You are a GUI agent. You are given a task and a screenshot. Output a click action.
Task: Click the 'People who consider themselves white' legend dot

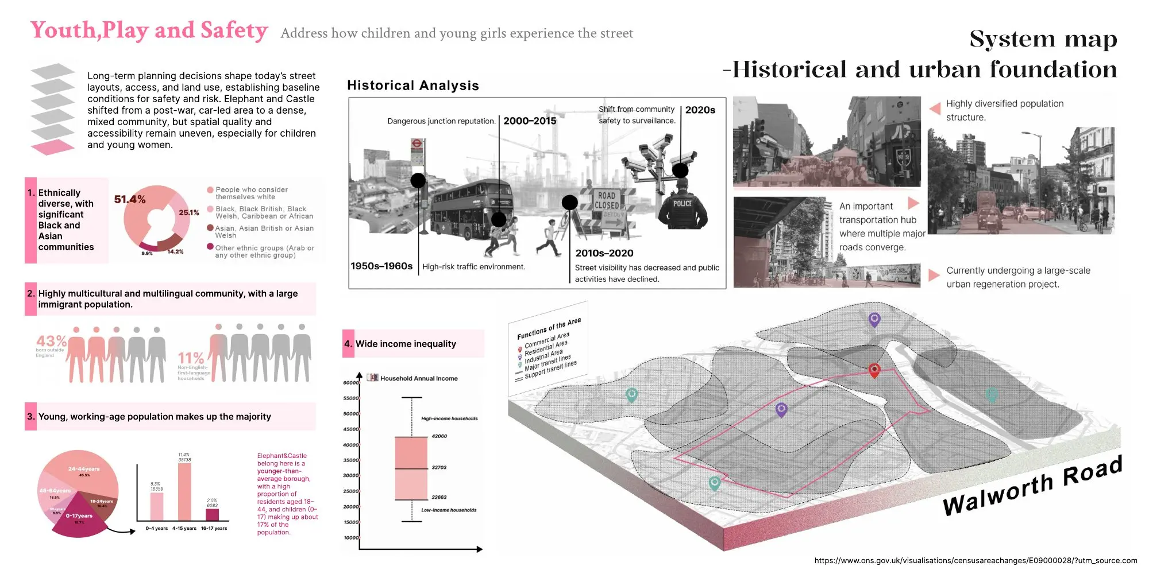[x=210, y=189]
